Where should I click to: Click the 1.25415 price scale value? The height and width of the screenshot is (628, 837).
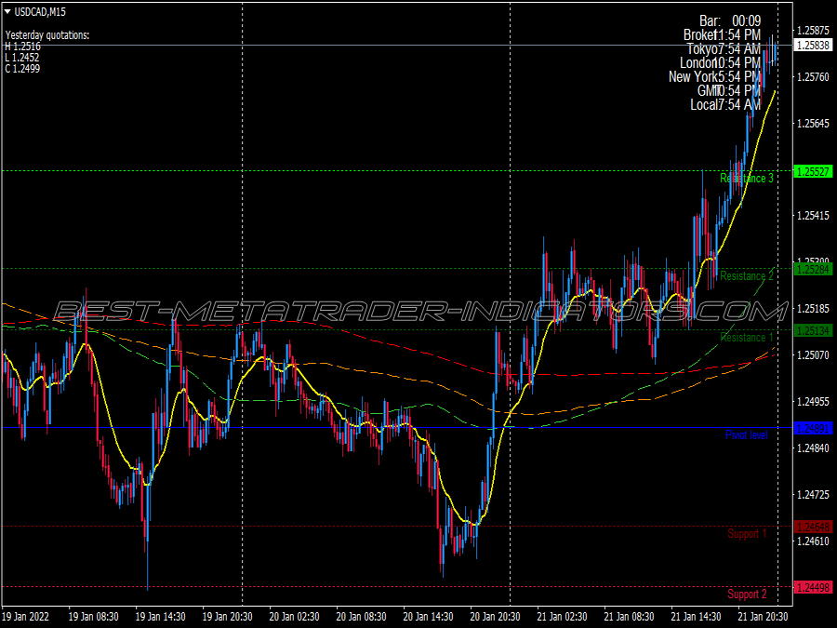pyautogui.click(x=813, y=216)
